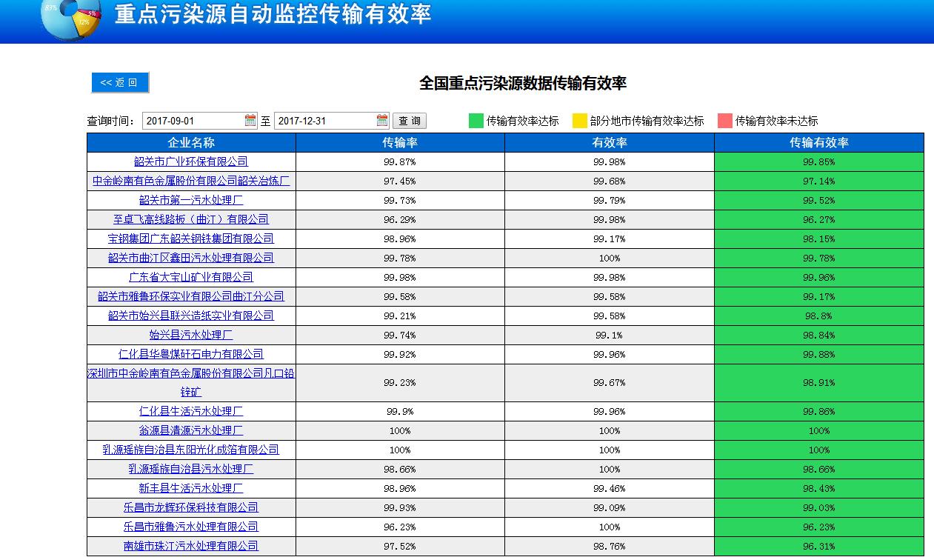This screenshot has height=557, width=934.
Task: Click the 99.1% cell of 始兴县污水处理厂 row
Action: pyautogui.click(x=610, y=335)
